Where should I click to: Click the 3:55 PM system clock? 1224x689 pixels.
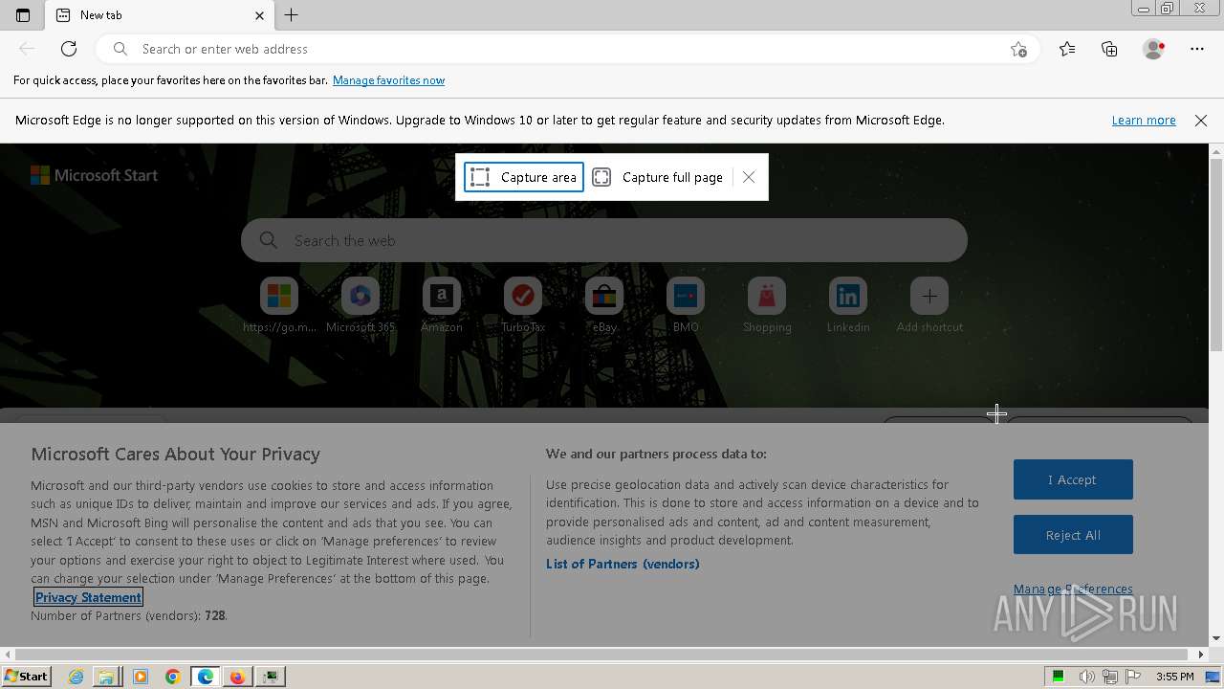1174,677
